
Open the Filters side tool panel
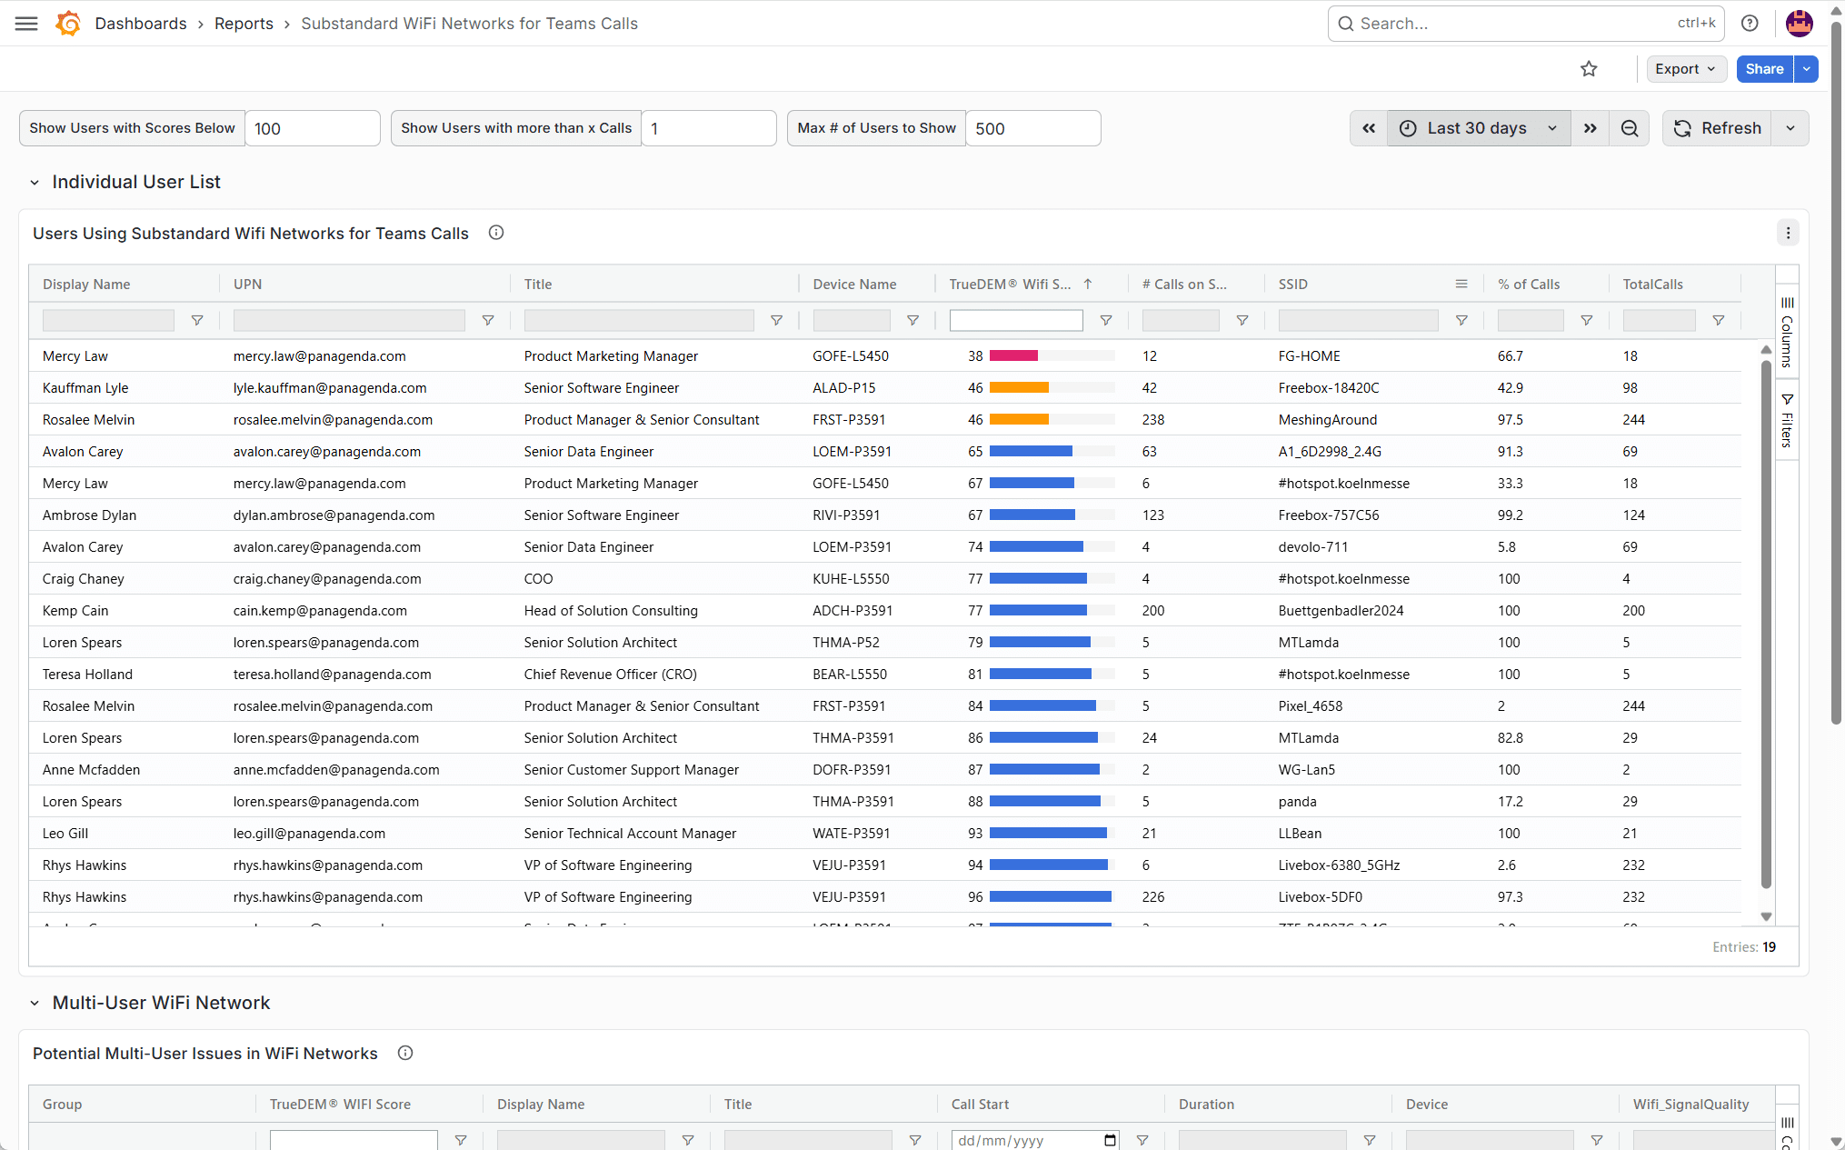tap(1787, 420)
